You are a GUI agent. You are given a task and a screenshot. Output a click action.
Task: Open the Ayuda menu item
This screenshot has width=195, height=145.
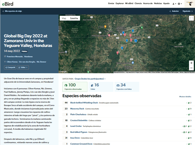(166, 3)
